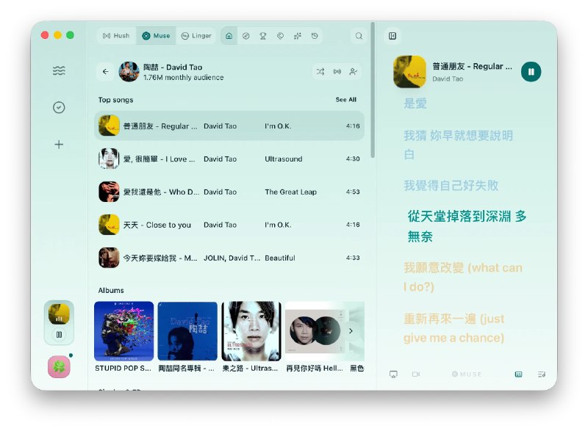Jump to lyric 我猜 妳早就想要說明白
The height and width of the screenshot is (431, 588).
458,145
